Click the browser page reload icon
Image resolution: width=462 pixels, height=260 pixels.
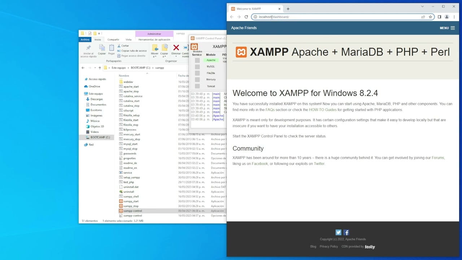(x=247, y=17)
